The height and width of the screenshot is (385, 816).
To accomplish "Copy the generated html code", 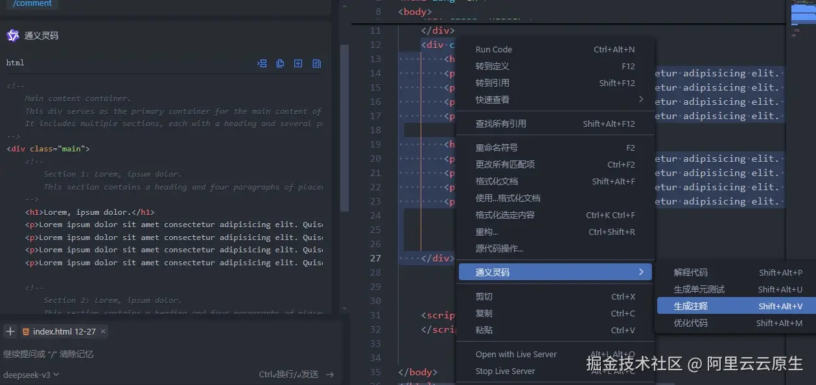I will point(280,63).
